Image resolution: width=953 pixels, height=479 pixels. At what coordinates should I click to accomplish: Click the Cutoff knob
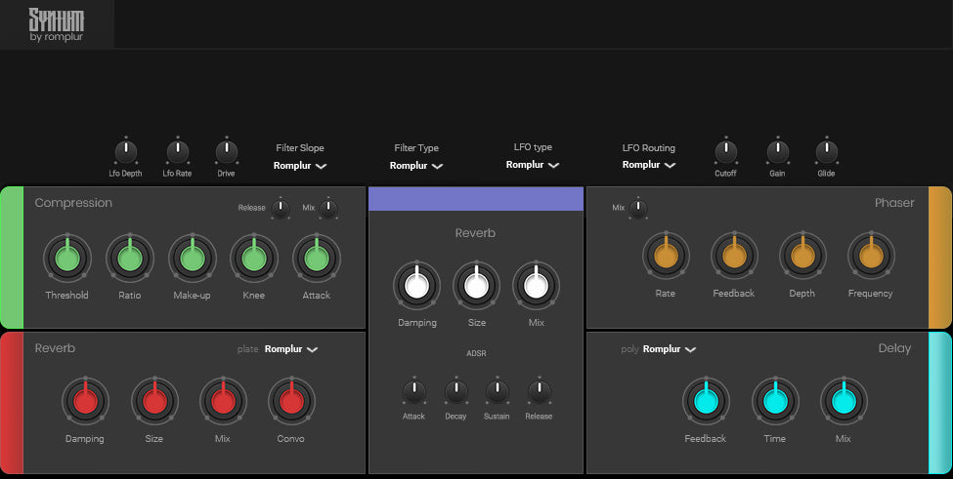pos(725,152)
